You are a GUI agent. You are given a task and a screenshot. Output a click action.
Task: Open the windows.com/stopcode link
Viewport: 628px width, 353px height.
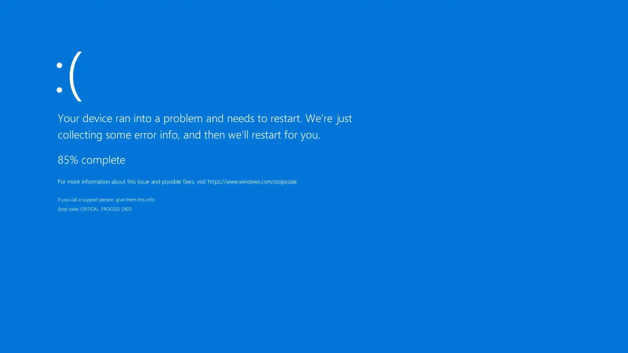[x=252, y=182]
